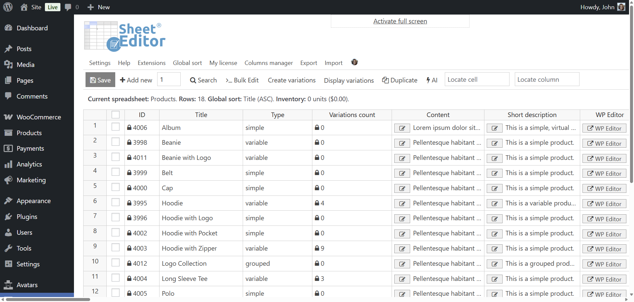This screenshot has width=634, height=302.
Task: Expand the New menu in the admin bar
Action: pos(98,7)
